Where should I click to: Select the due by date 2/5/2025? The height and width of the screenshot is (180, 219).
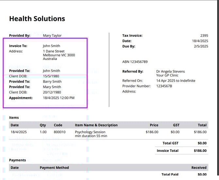click(200, 46)
